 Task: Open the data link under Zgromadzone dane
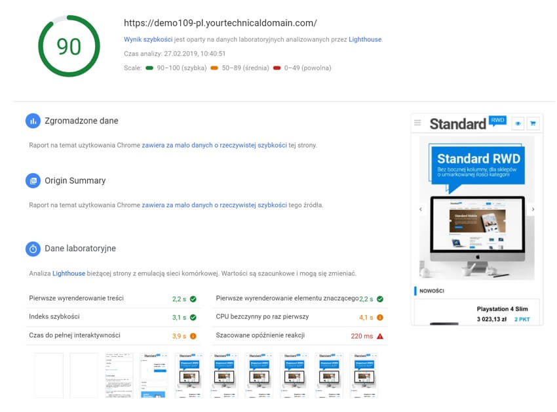click(x=214, y=145)
